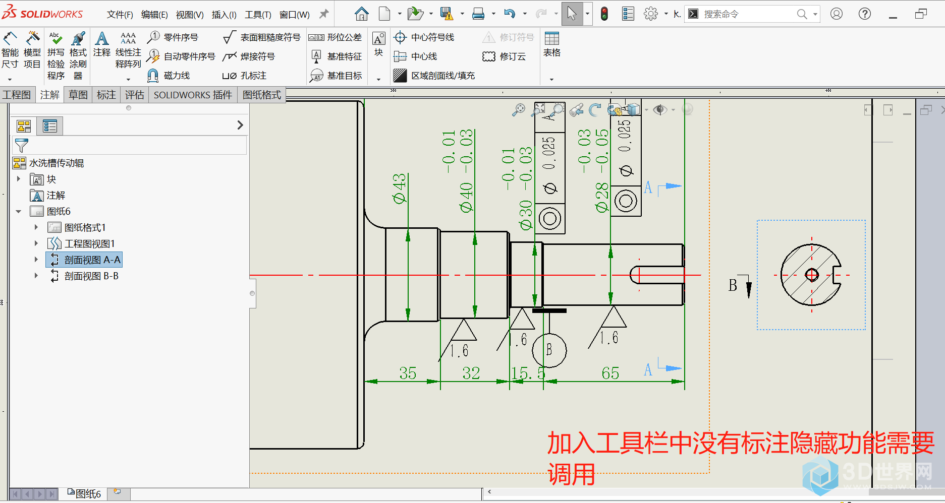The width and height of the screenshot is (945, 503).
Task: Select 剖面视图 A-A in tree
Action: coord(85,260)
